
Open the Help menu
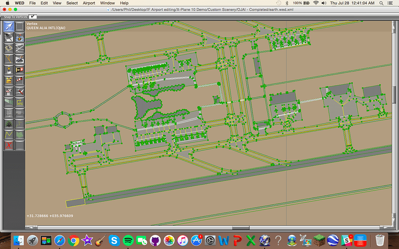pos(124,3)
